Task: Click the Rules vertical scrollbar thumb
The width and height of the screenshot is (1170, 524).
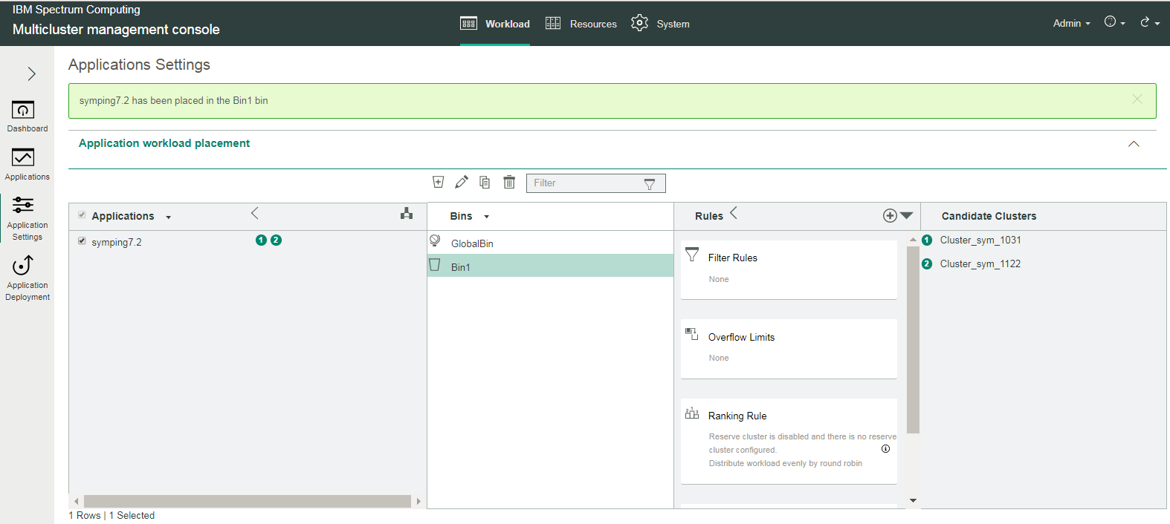Action: (913, 339)
